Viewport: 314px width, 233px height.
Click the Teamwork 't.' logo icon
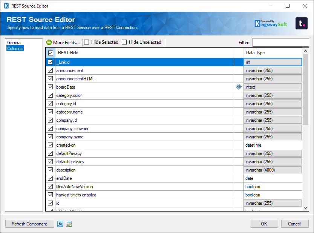click(302, 23)
